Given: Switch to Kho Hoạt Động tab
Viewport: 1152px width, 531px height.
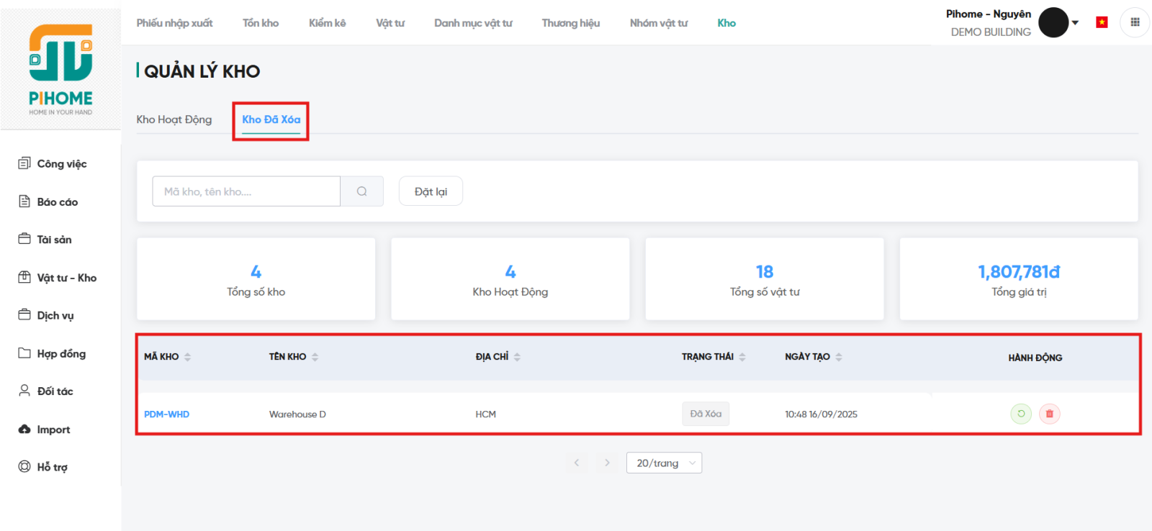Looking at the screenshot, I should click(174, 119).
